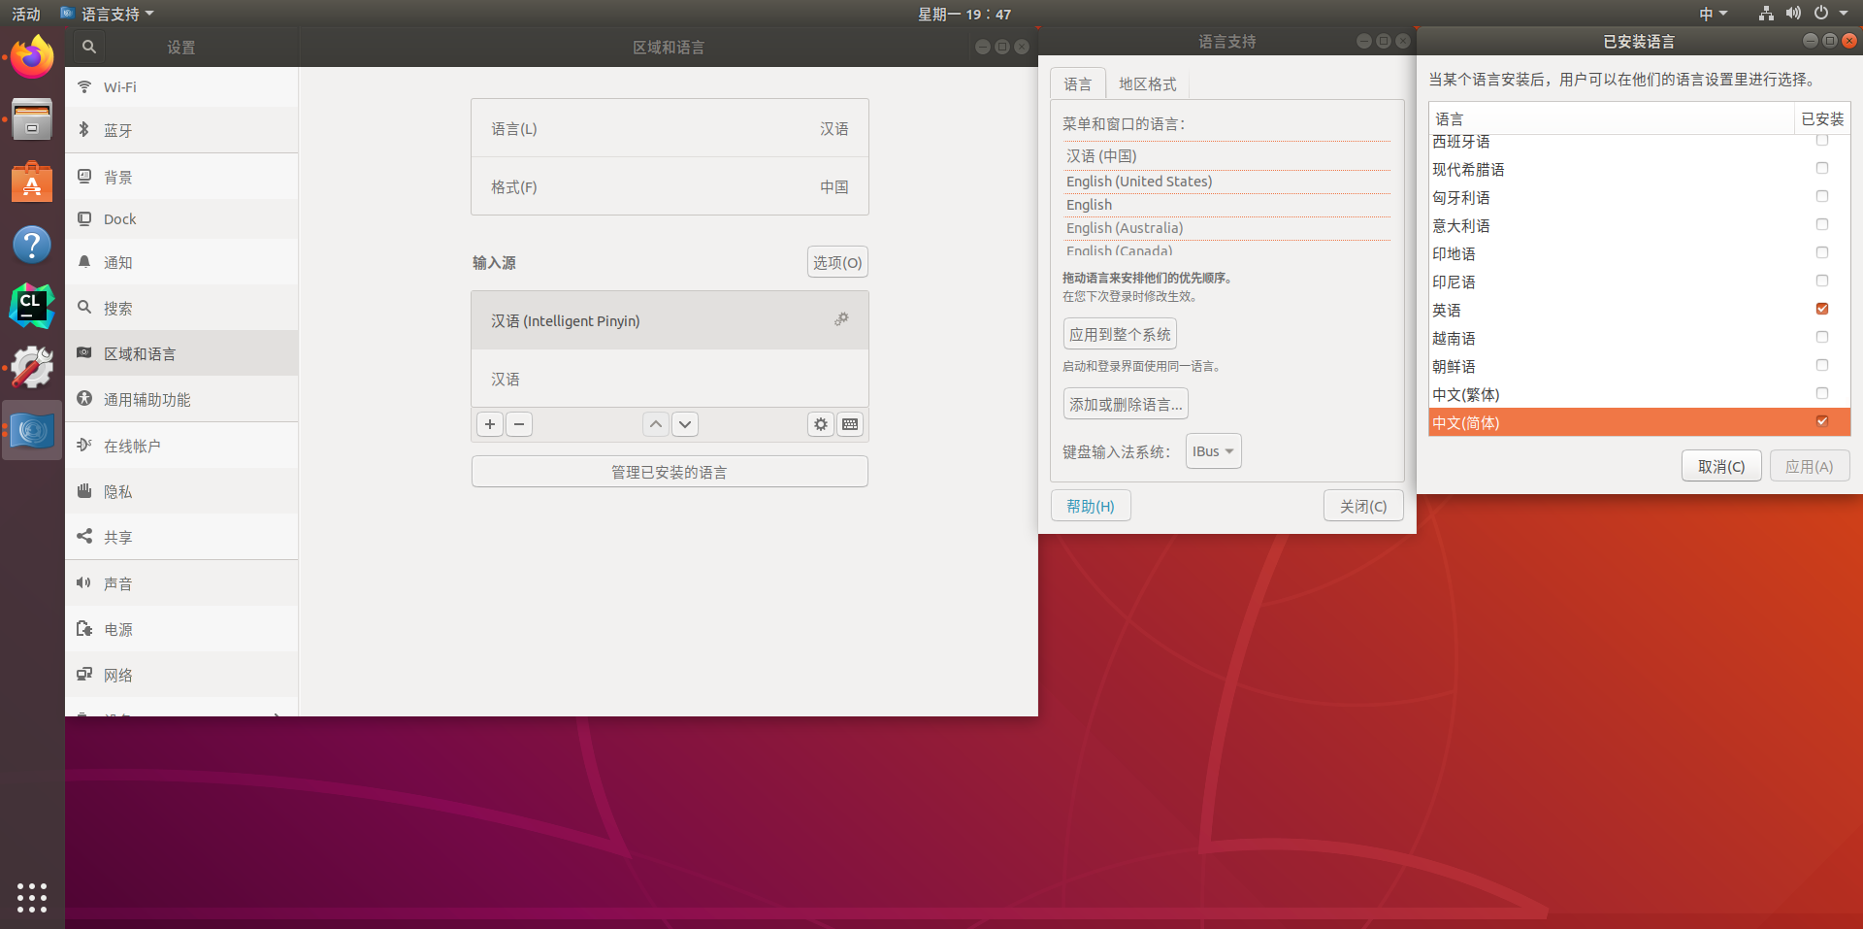Viewport: 1863px width, 929px height.
Task: Click the remove input source minus button
Action: [519, 424]
